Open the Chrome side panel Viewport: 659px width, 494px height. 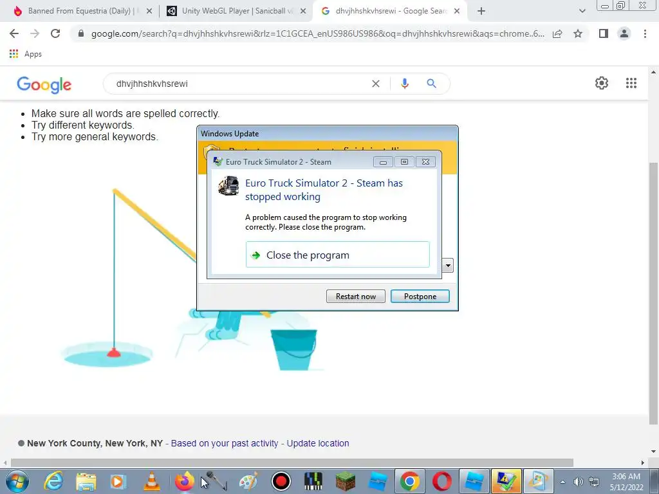pos(604,33)
